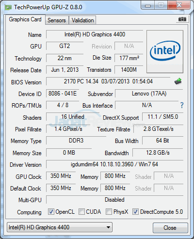Click the Die Size field showing 177 mm²
Screen dimensions: 194x239
click(x=129, y=58)
